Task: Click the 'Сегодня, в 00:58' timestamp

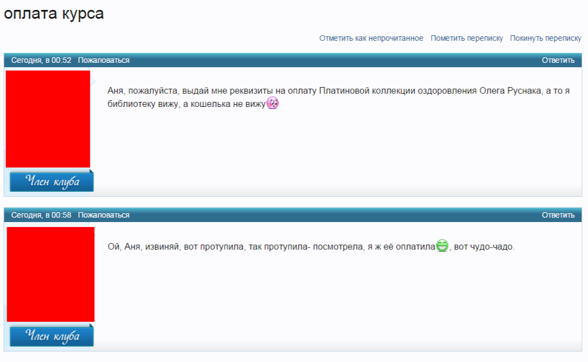Action: pyautogui.click(x=41, y=215)
